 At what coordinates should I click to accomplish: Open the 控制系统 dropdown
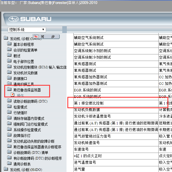27,30
